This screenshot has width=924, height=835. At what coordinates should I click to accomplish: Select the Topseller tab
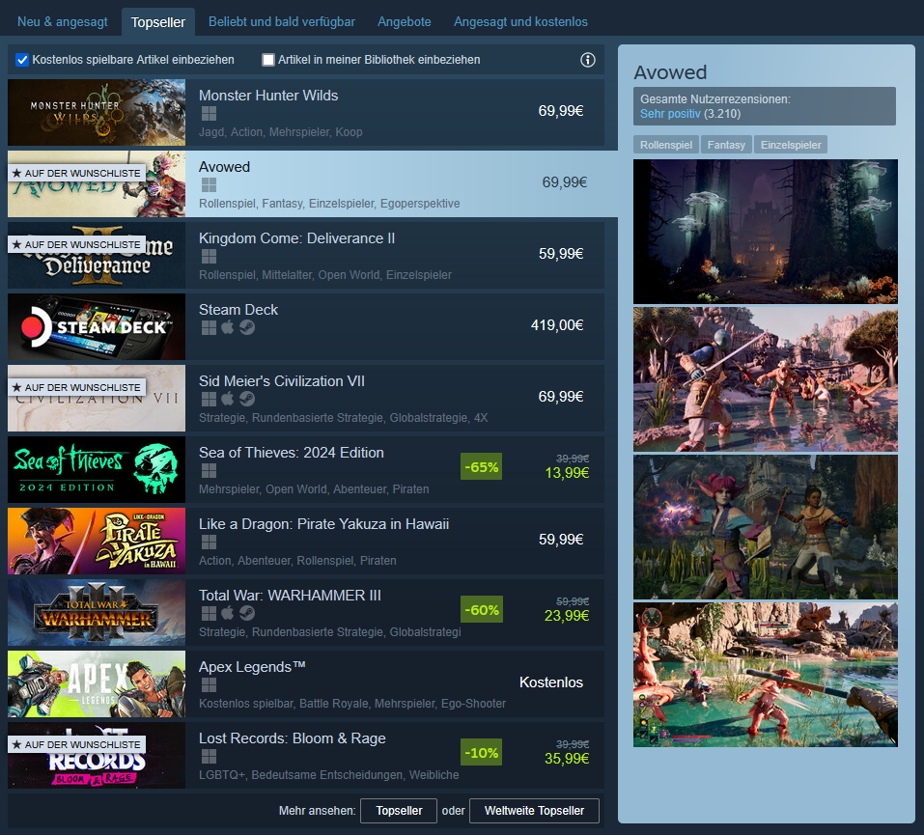[158, 22]
